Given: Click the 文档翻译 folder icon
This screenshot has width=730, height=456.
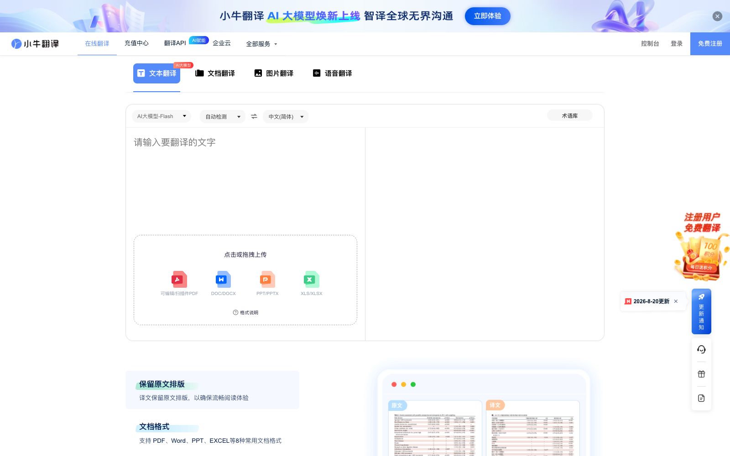Looking at the screenshot, I should (199, 73).
